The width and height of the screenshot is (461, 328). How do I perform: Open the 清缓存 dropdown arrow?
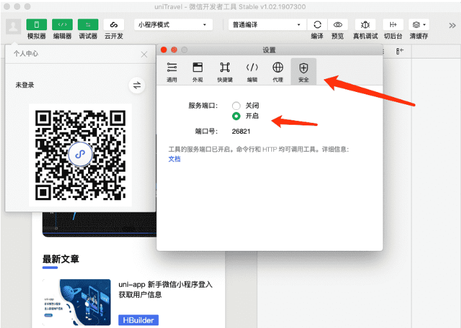pyautogui.click(x=424, y=24)
